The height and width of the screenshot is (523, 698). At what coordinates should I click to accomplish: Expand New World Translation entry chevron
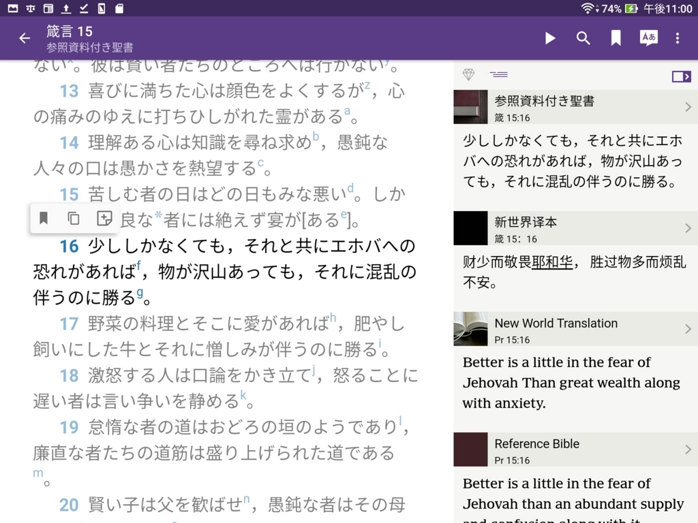pos(688,329)
